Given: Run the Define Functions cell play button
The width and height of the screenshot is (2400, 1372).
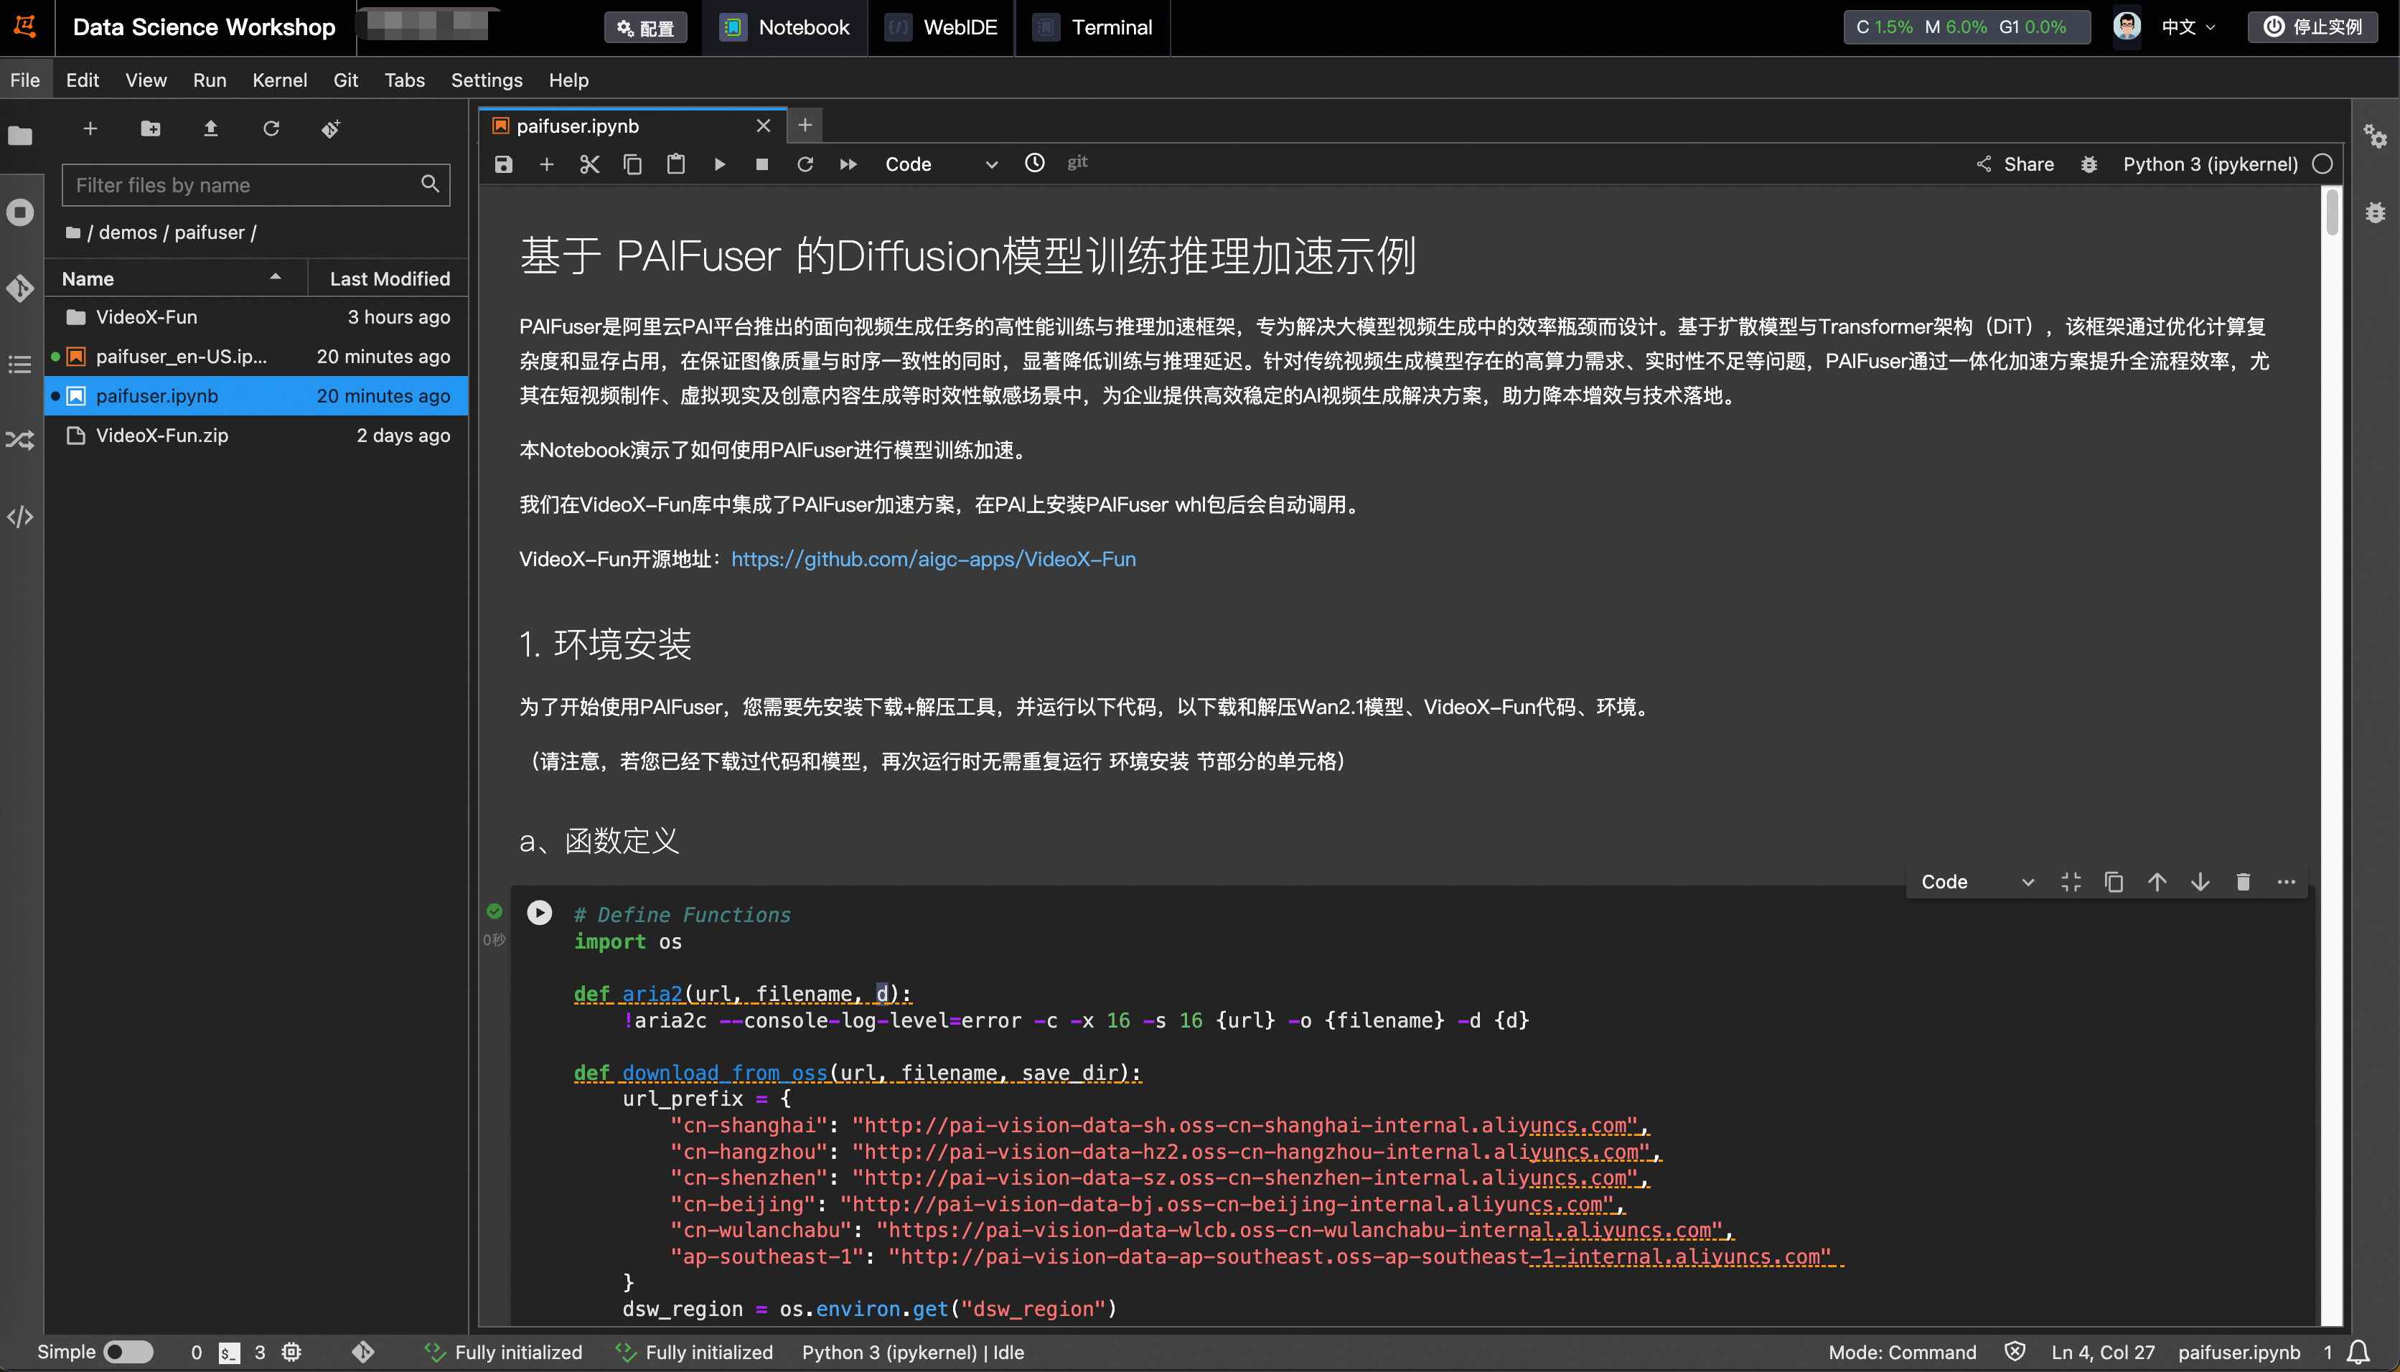Looking at the screenshot, I should 539,912.
